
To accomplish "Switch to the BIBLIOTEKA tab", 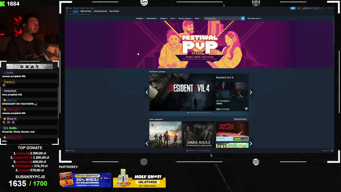I will pos(86,11).
